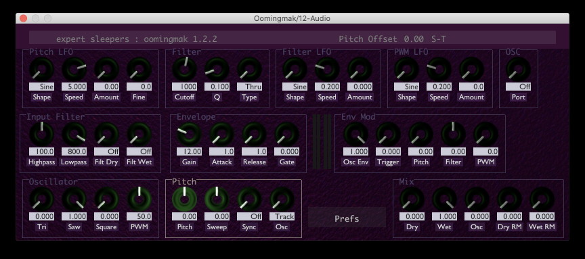This screenshot has height=259, width=585.
Task: Click the Input Filter Lowpass knob
Action: pos(74,134)
